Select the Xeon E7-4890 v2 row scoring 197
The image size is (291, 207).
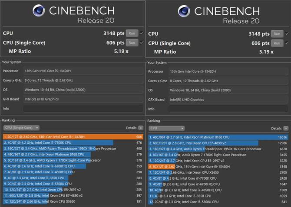(x=73, y=196)
